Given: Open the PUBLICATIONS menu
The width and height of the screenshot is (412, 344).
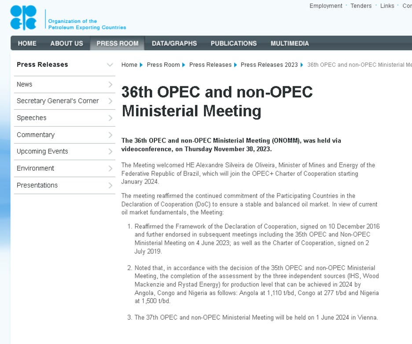Looking at the screenshot, I should pos(234,43).
